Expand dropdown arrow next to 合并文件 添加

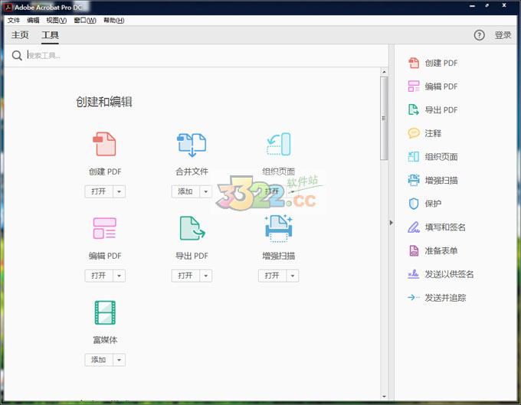pyautogui.click(x=206, y=191)
